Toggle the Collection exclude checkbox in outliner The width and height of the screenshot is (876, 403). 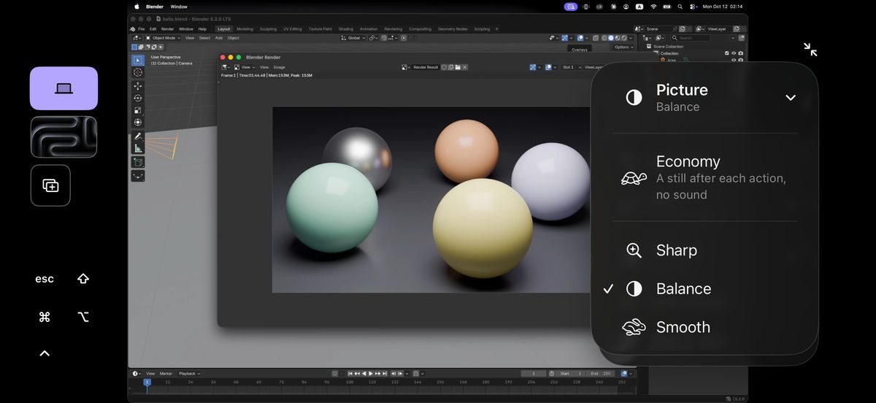[x=726, y=53]
